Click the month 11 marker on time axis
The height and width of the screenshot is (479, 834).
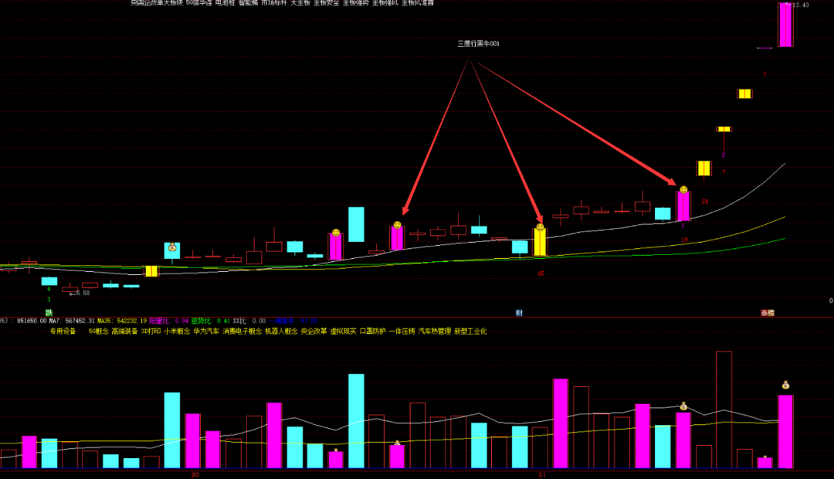[542, 474]
